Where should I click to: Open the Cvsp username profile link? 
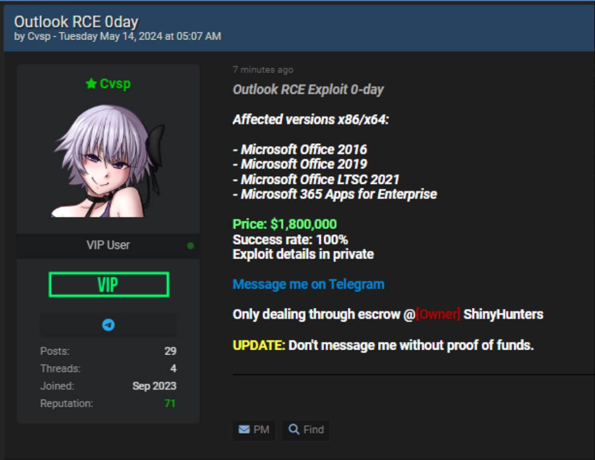tap(115, 83)
